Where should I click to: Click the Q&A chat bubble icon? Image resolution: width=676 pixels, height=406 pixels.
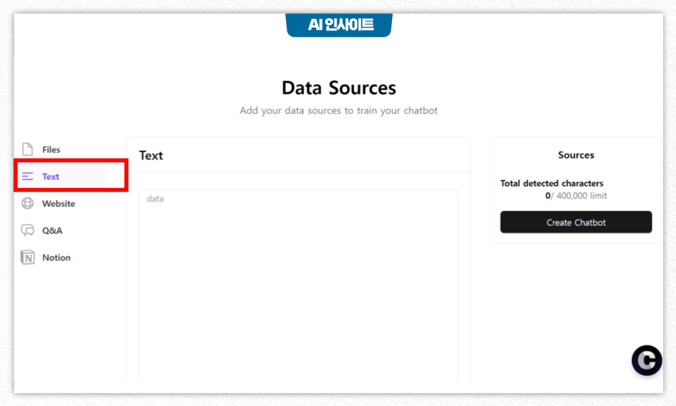(x=28, y=230)
